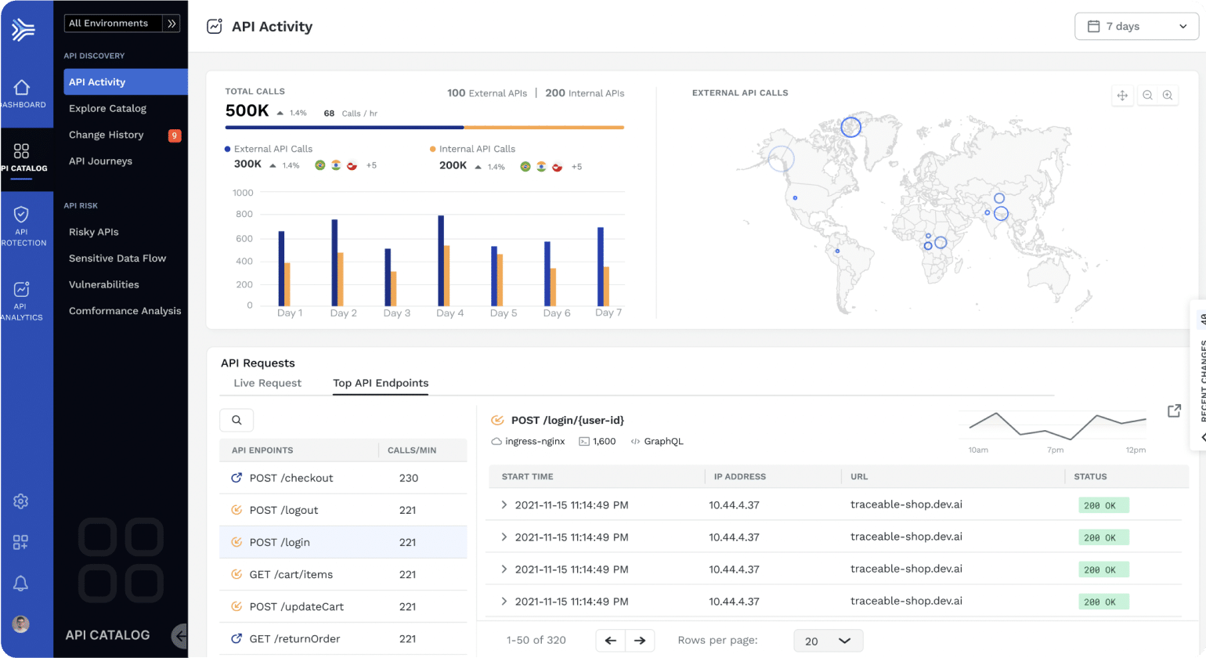
Task: Open settings gear in left rail
Action: [21, 501]
